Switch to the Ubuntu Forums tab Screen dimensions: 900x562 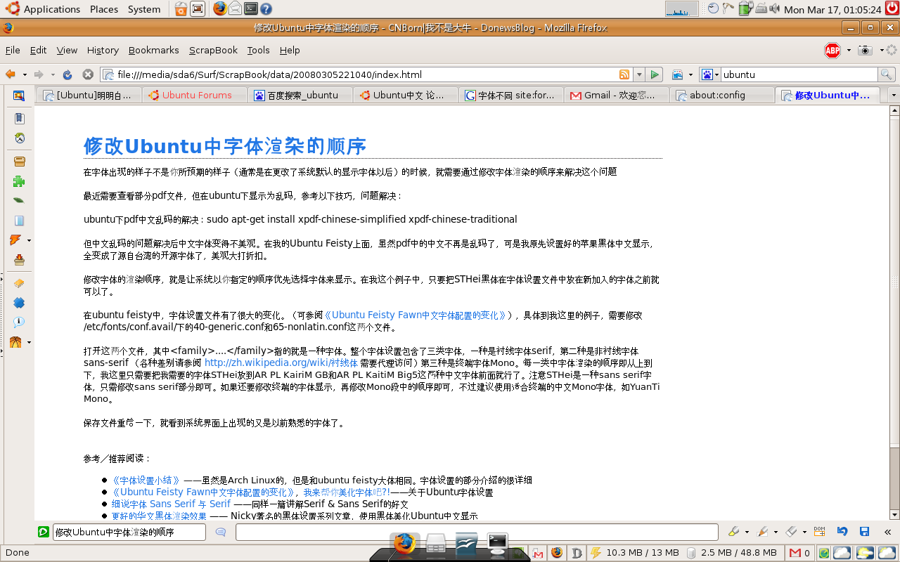[x=195, y=96]
